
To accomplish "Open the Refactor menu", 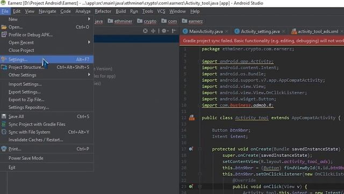I will tap(103, 11).
